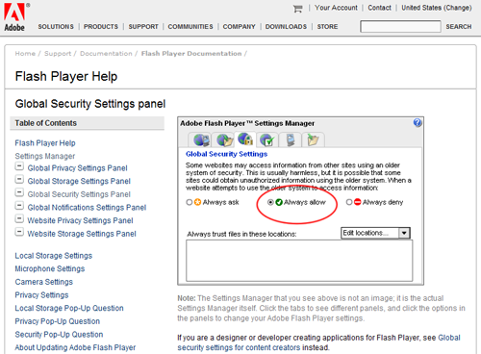Open the COMMUNITIES menu
This screenshot has width=481, height=354.
tap(190, 27)
